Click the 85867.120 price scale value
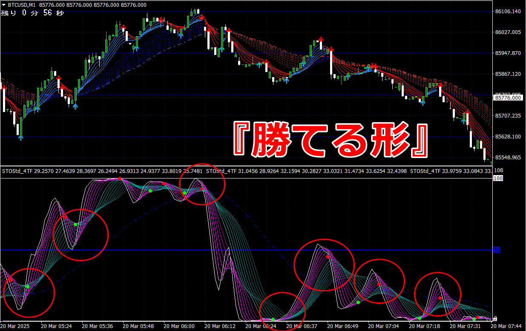The height and width of the screenshot is (331, 526). click(x=508, y=74)
